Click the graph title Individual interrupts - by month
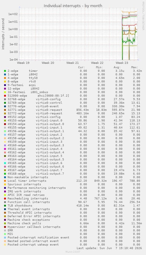Image resolution: width=146 pixels, height=255 pixels. click(x=73, y=6)
